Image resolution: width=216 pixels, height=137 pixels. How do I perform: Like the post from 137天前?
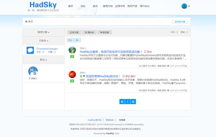click(x=172, y=66)
